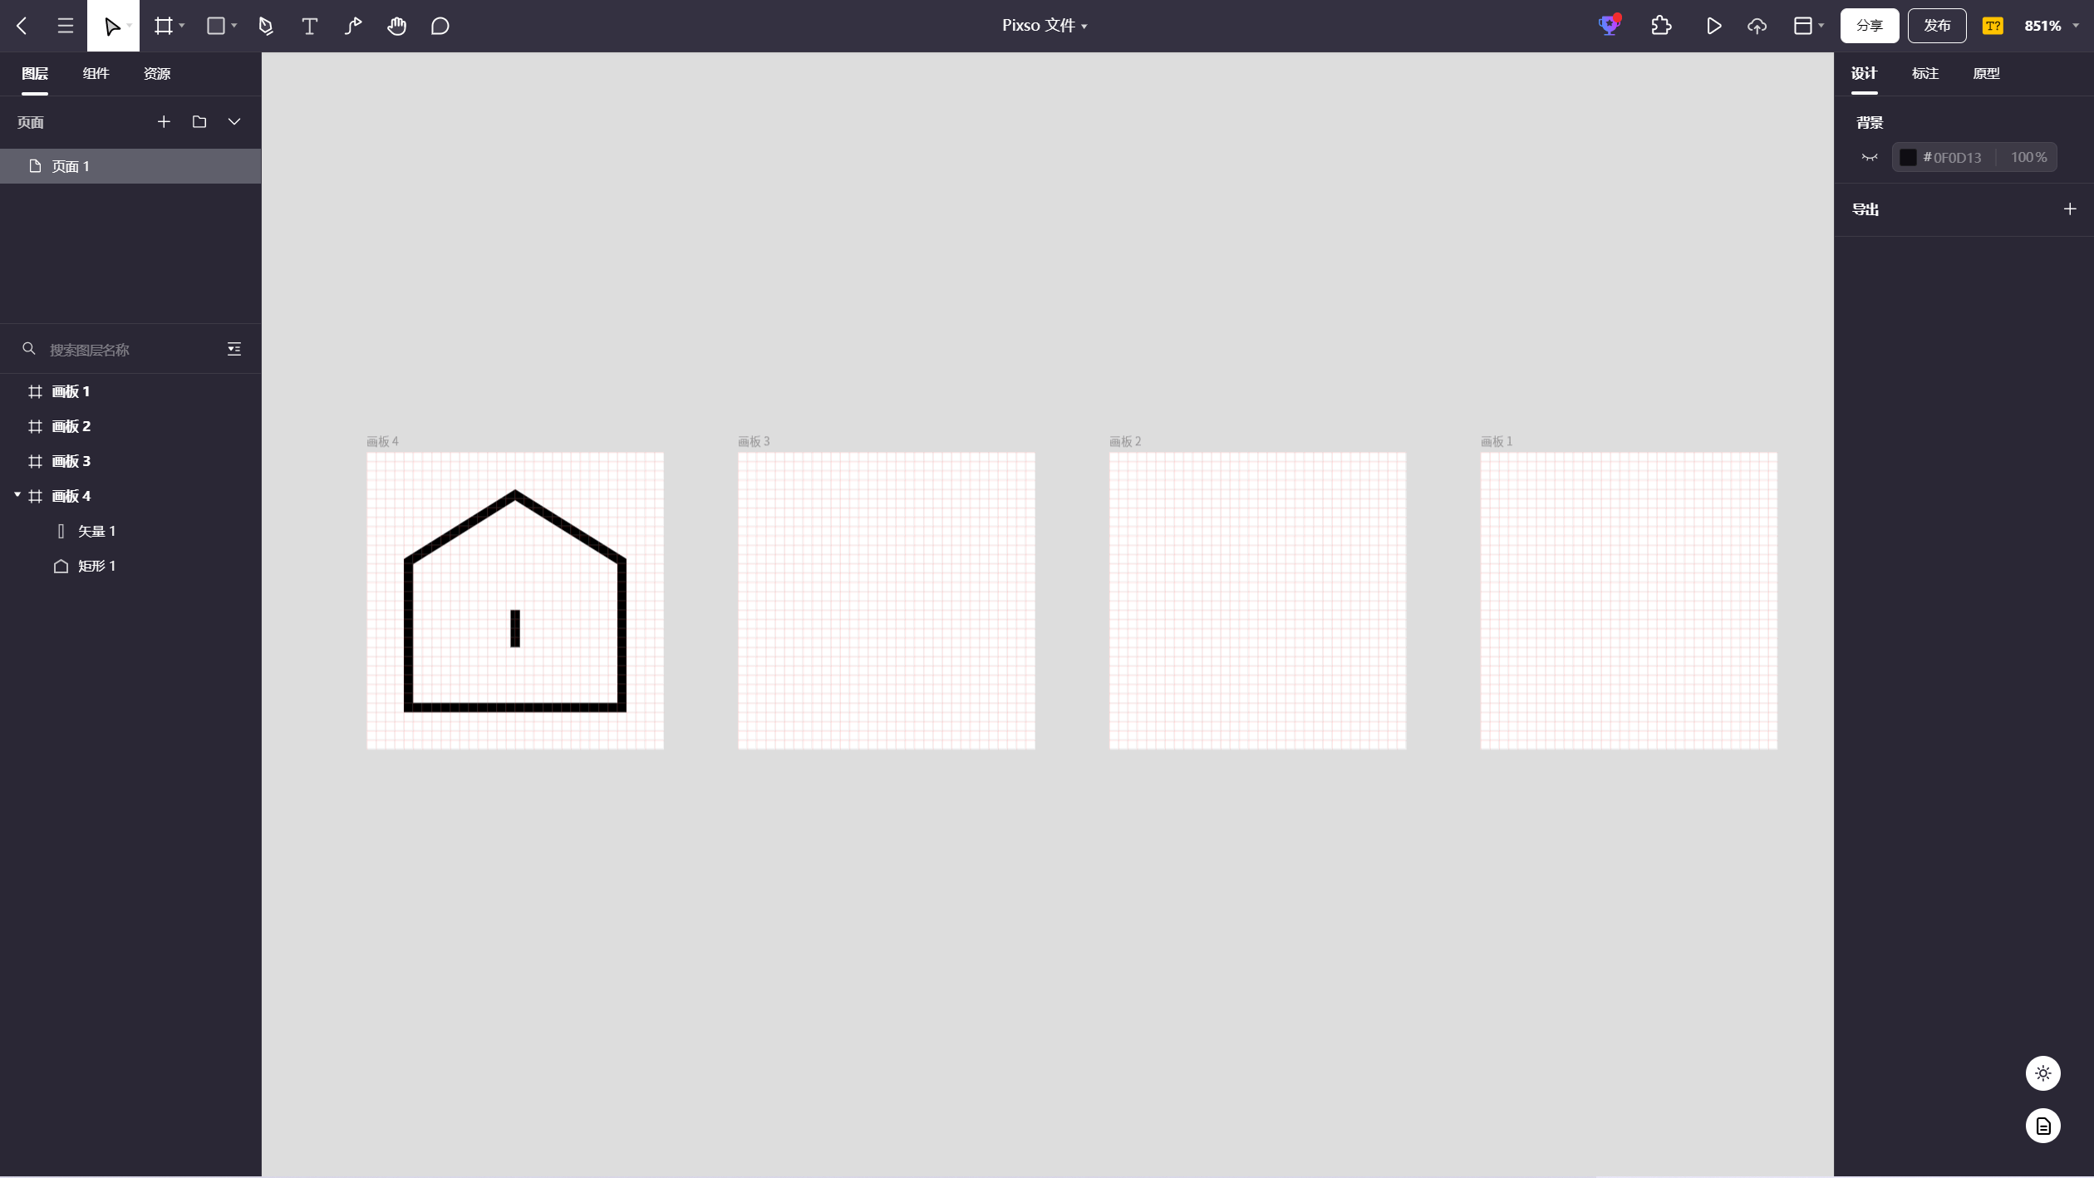Click the cloud upload icon

(x=1757, y=26)
